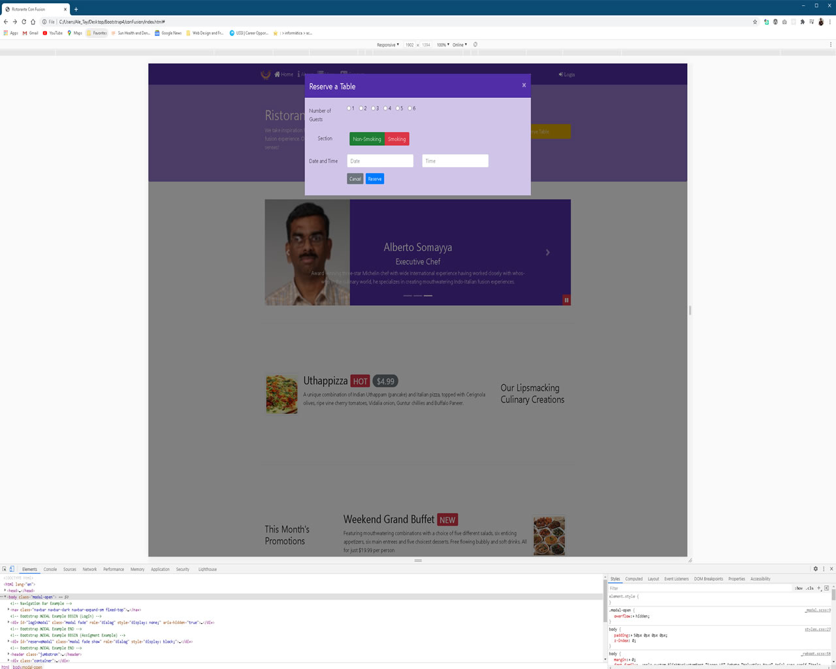Viewport: 836px width, 669px height.
Task: Click the Date input in the reservation form
Action: tap(379, 161)
